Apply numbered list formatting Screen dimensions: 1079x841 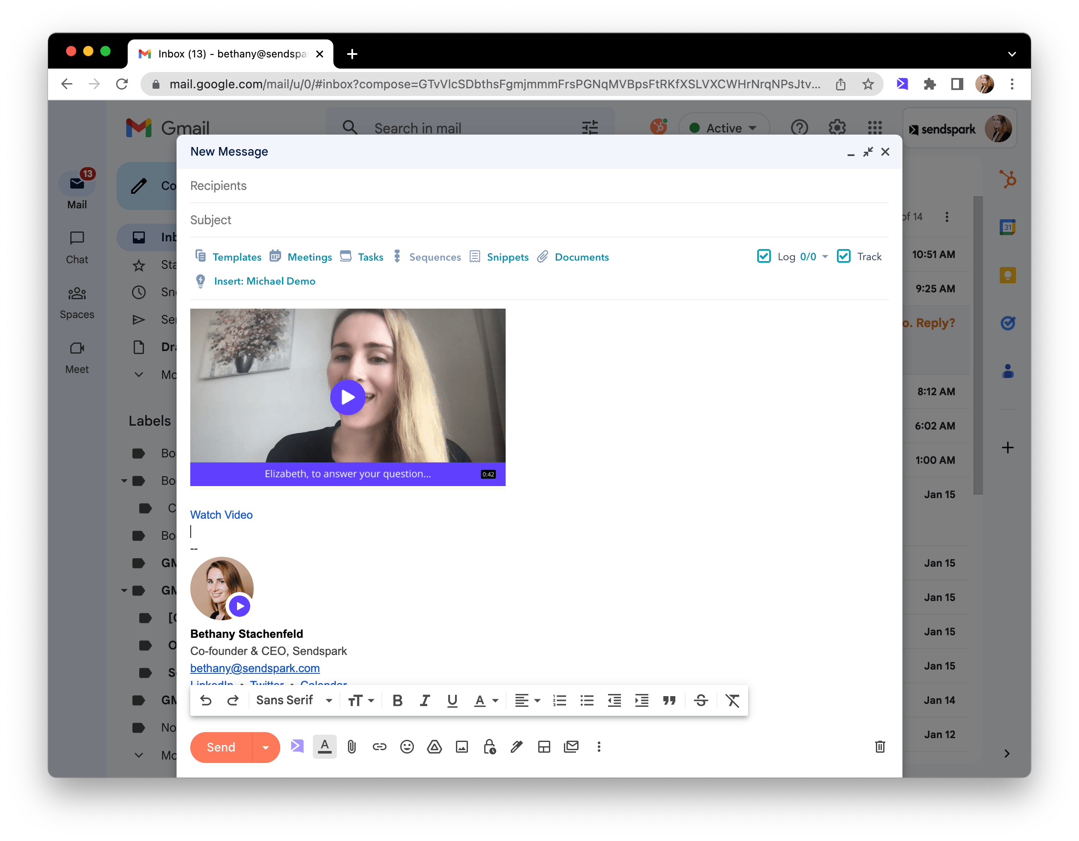pos(559,700)
